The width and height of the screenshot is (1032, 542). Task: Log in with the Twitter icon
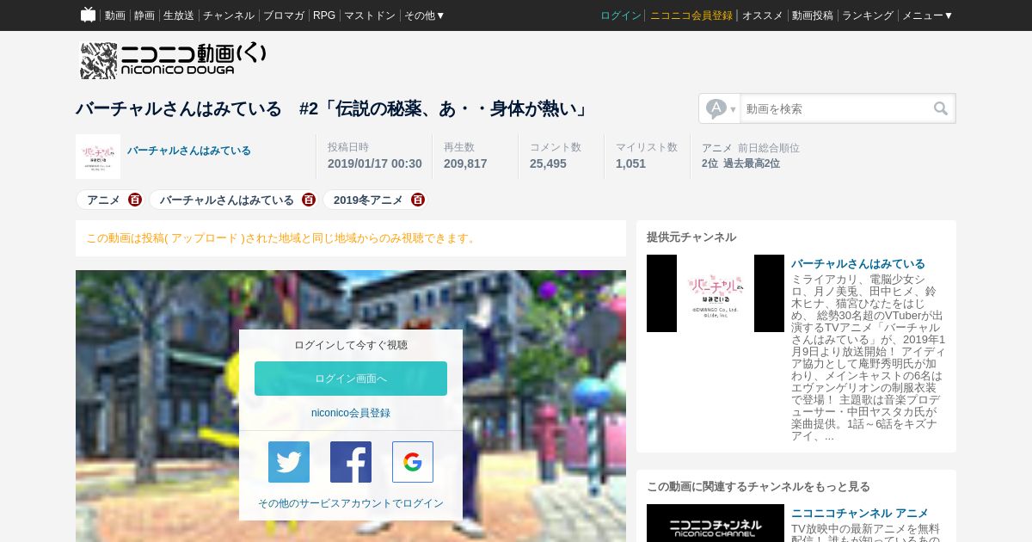pos(289,462)
